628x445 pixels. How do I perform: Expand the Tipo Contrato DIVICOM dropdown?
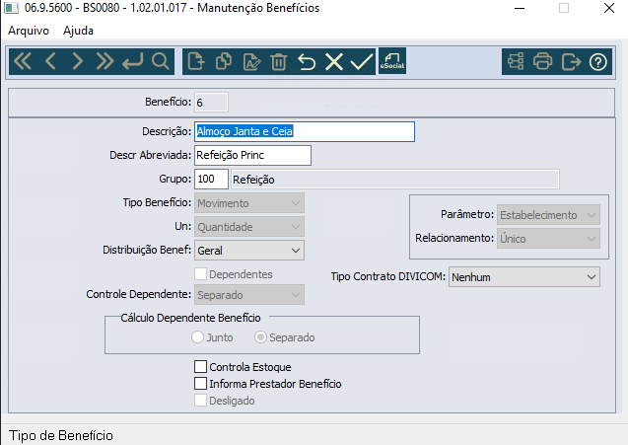[x=524, y=276]
